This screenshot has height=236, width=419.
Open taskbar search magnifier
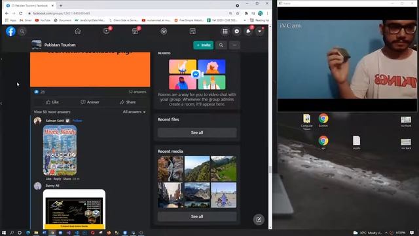point(12,233)
